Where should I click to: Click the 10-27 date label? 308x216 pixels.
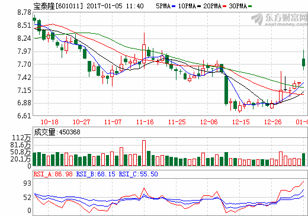(81, 122)
